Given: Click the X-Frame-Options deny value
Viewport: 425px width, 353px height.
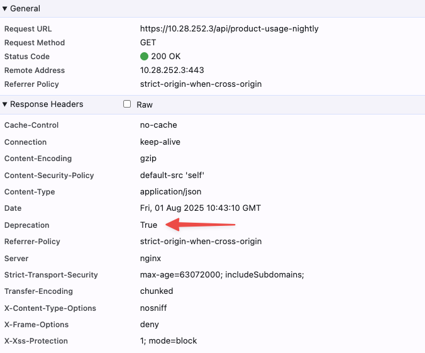Looking at the screenshot, I should tap(149, 325).
